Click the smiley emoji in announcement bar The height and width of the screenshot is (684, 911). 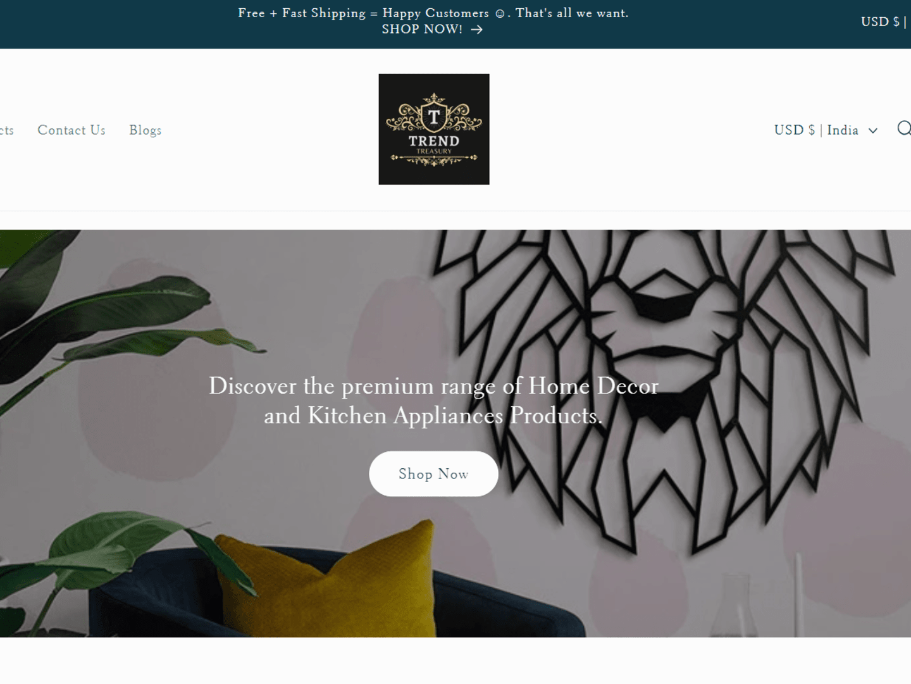tap(500, 13)
